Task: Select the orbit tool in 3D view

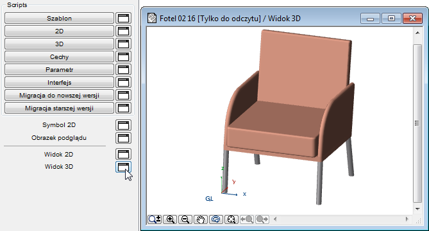Action: point(216,219)
